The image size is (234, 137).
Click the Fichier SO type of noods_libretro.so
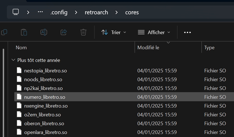[215, 79]
